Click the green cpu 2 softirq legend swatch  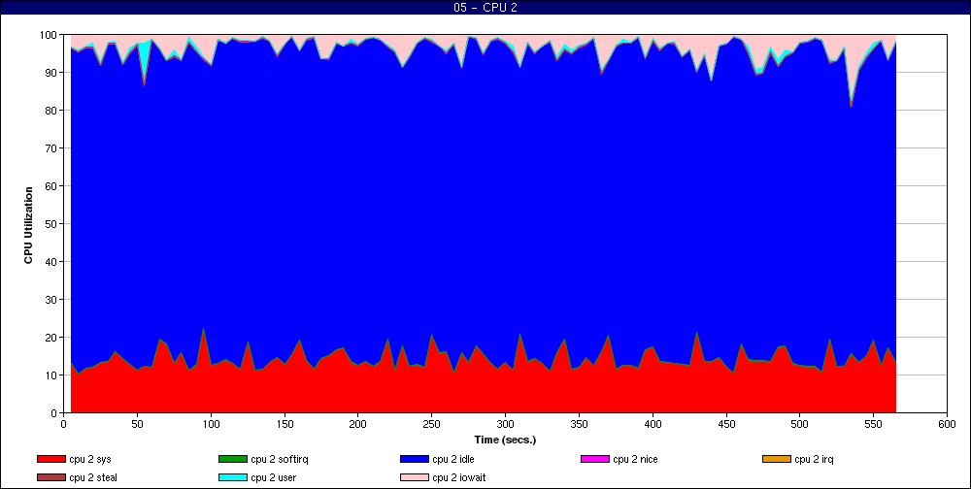(233, 459)
